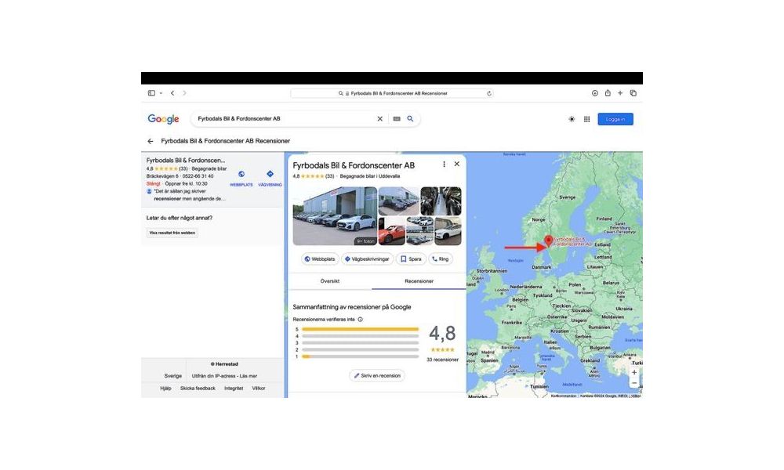Click the Skriv en recension button
The image size is (784, 470).
[377, 375]
